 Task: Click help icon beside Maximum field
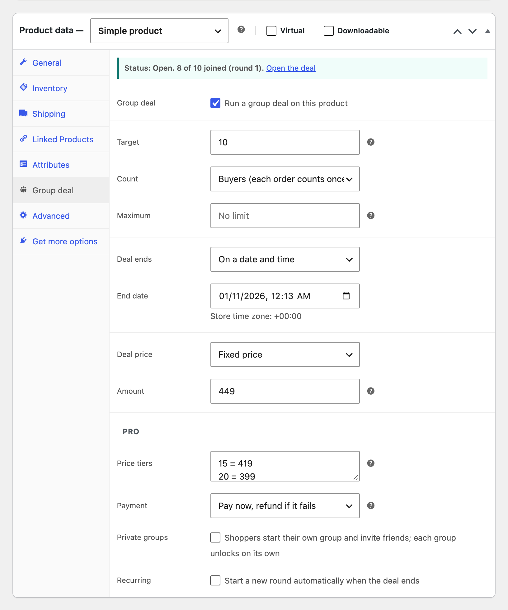(371, 216)
